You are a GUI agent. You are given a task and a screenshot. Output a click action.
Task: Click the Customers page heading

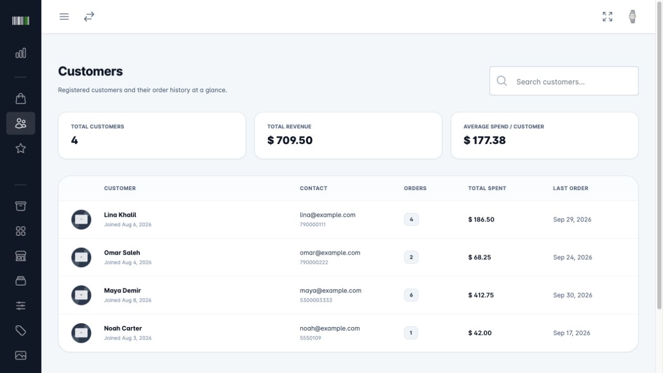tap(91, 71)
